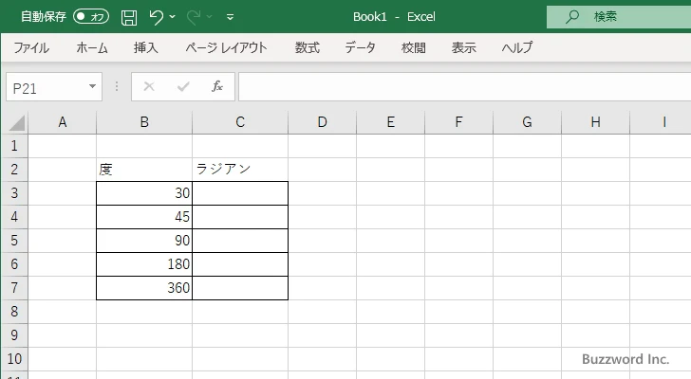Select column F header
The height and width of the screenshot is (379, 691).
point(459,122)
